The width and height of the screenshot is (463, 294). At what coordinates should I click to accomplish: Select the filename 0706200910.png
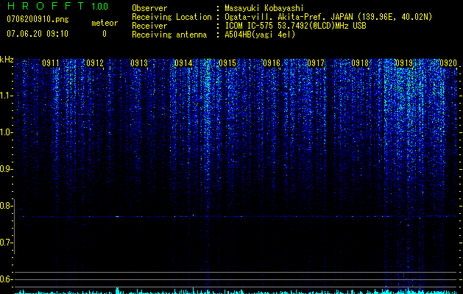(x=38, y=19)
